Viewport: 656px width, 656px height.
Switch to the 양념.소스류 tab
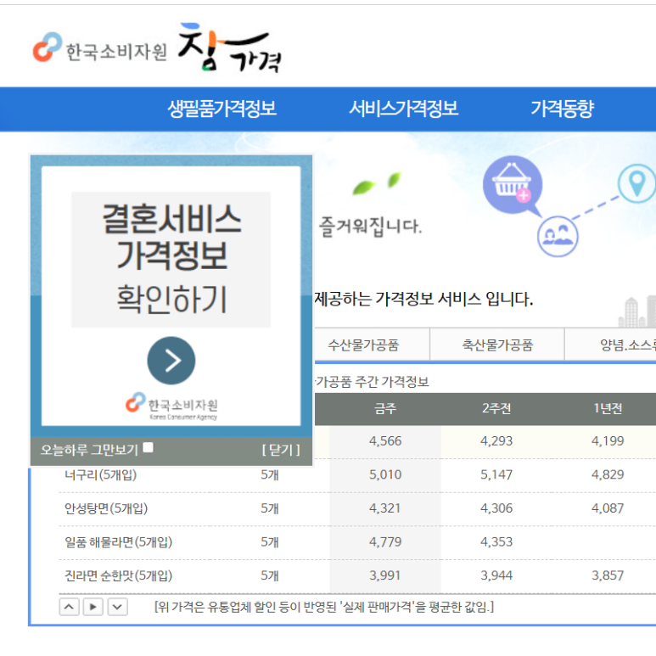[611, 345]
